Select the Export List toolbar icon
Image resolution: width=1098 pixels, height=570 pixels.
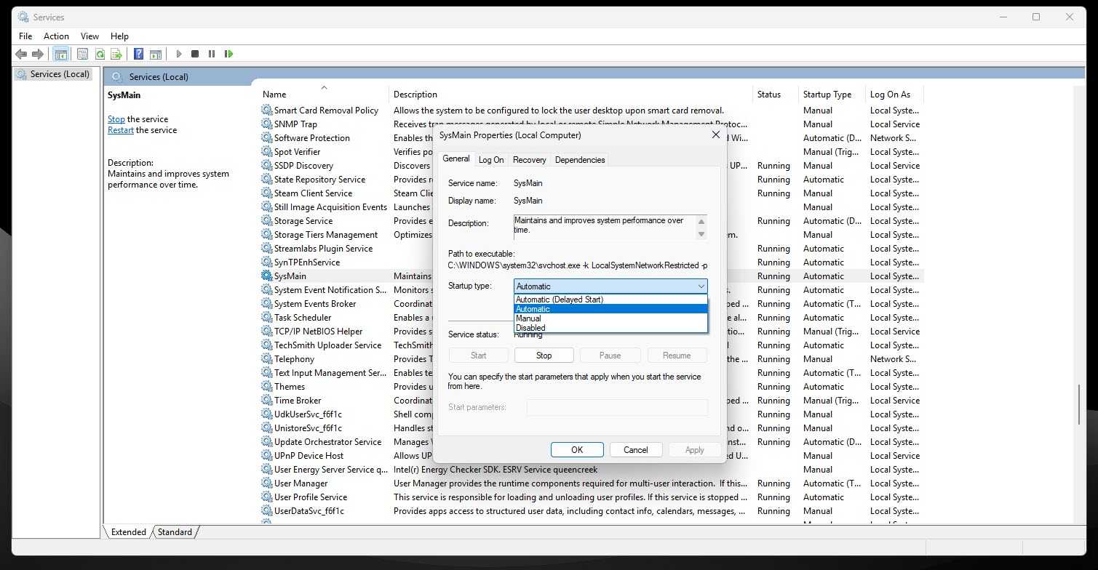116,54
